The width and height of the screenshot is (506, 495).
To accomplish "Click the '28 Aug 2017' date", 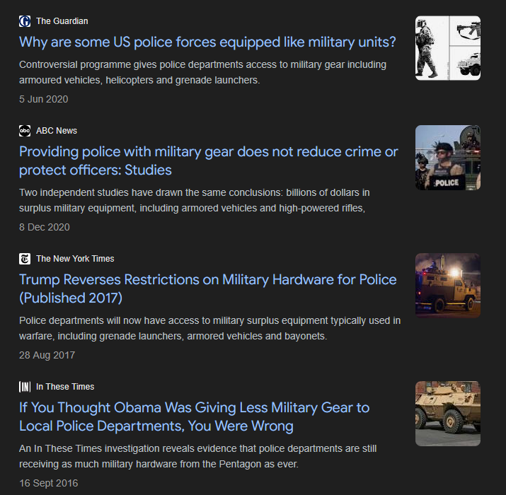I will click(x=47, y=356).
